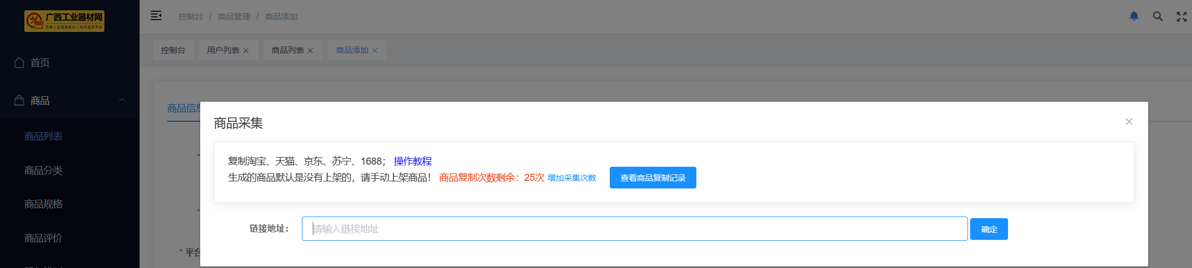This screenshot has height=268, width=1192.
Task: Focus the 链接地址 input field
Action: click(634, 229)
